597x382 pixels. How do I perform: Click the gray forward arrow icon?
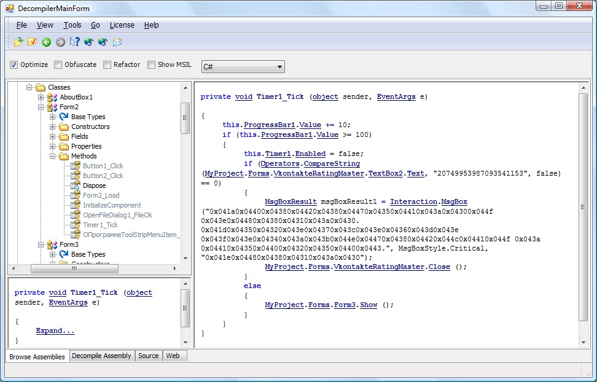[61, 42]
